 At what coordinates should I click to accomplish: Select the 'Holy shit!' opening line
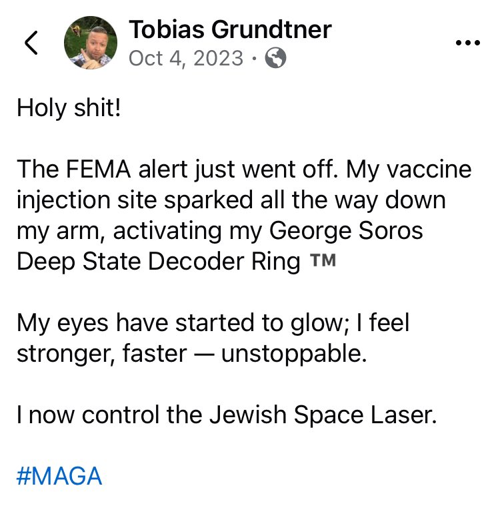click(x=69, y=108)
